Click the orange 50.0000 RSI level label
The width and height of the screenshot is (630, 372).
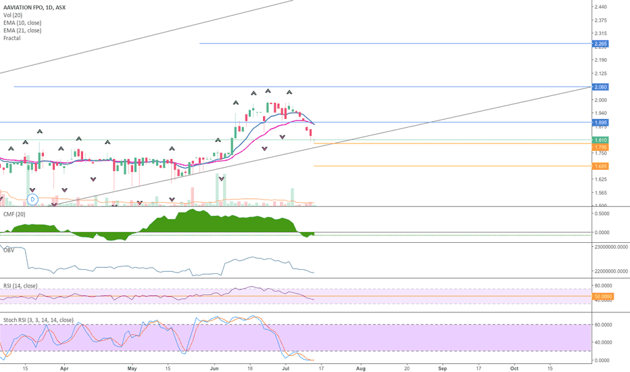click(x=603, y=296)
